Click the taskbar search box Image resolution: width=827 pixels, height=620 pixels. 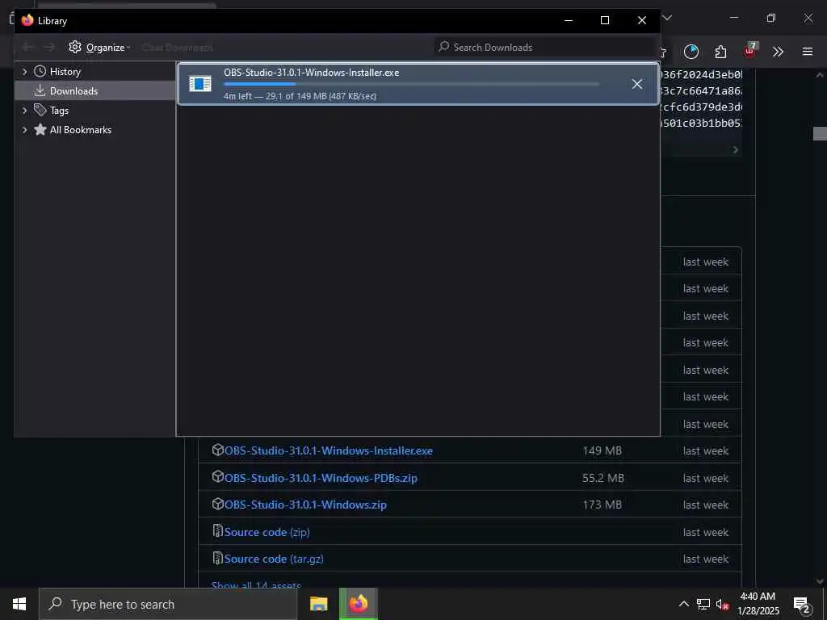[168, 604]
